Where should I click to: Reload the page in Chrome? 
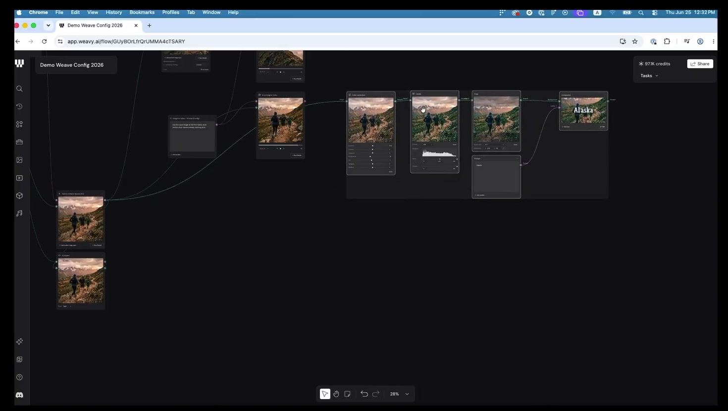pos(44,42)
